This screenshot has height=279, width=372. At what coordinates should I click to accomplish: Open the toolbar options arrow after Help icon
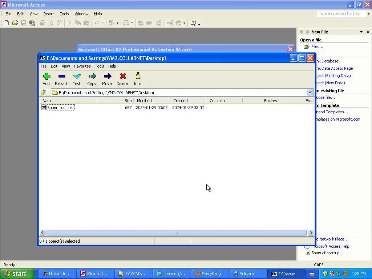point(199,24)
